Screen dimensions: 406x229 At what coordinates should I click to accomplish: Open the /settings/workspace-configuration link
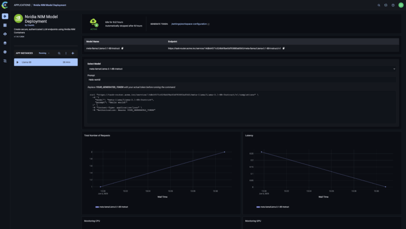click(x=189, y=24)
